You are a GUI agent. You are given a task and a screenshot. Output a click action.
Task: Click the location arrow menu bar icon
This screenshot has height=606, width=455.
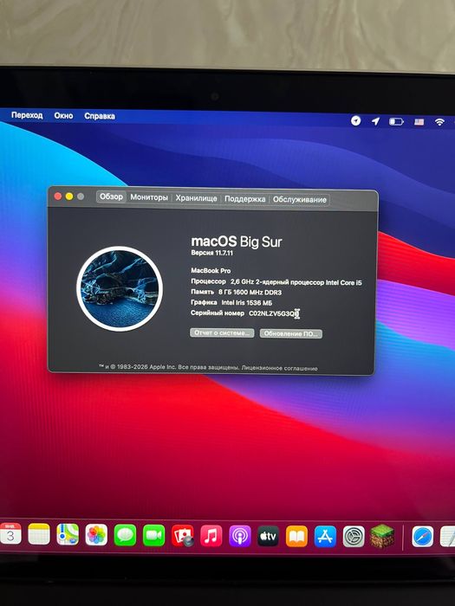click(x=375, y=121)
